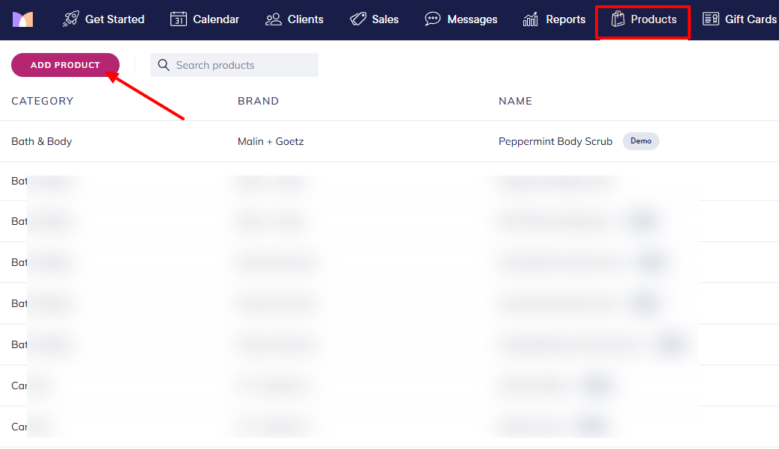Click the Gift Cards card icon
Screen dimensions: 779x449
pyautogui.click(x=711, y=19)
